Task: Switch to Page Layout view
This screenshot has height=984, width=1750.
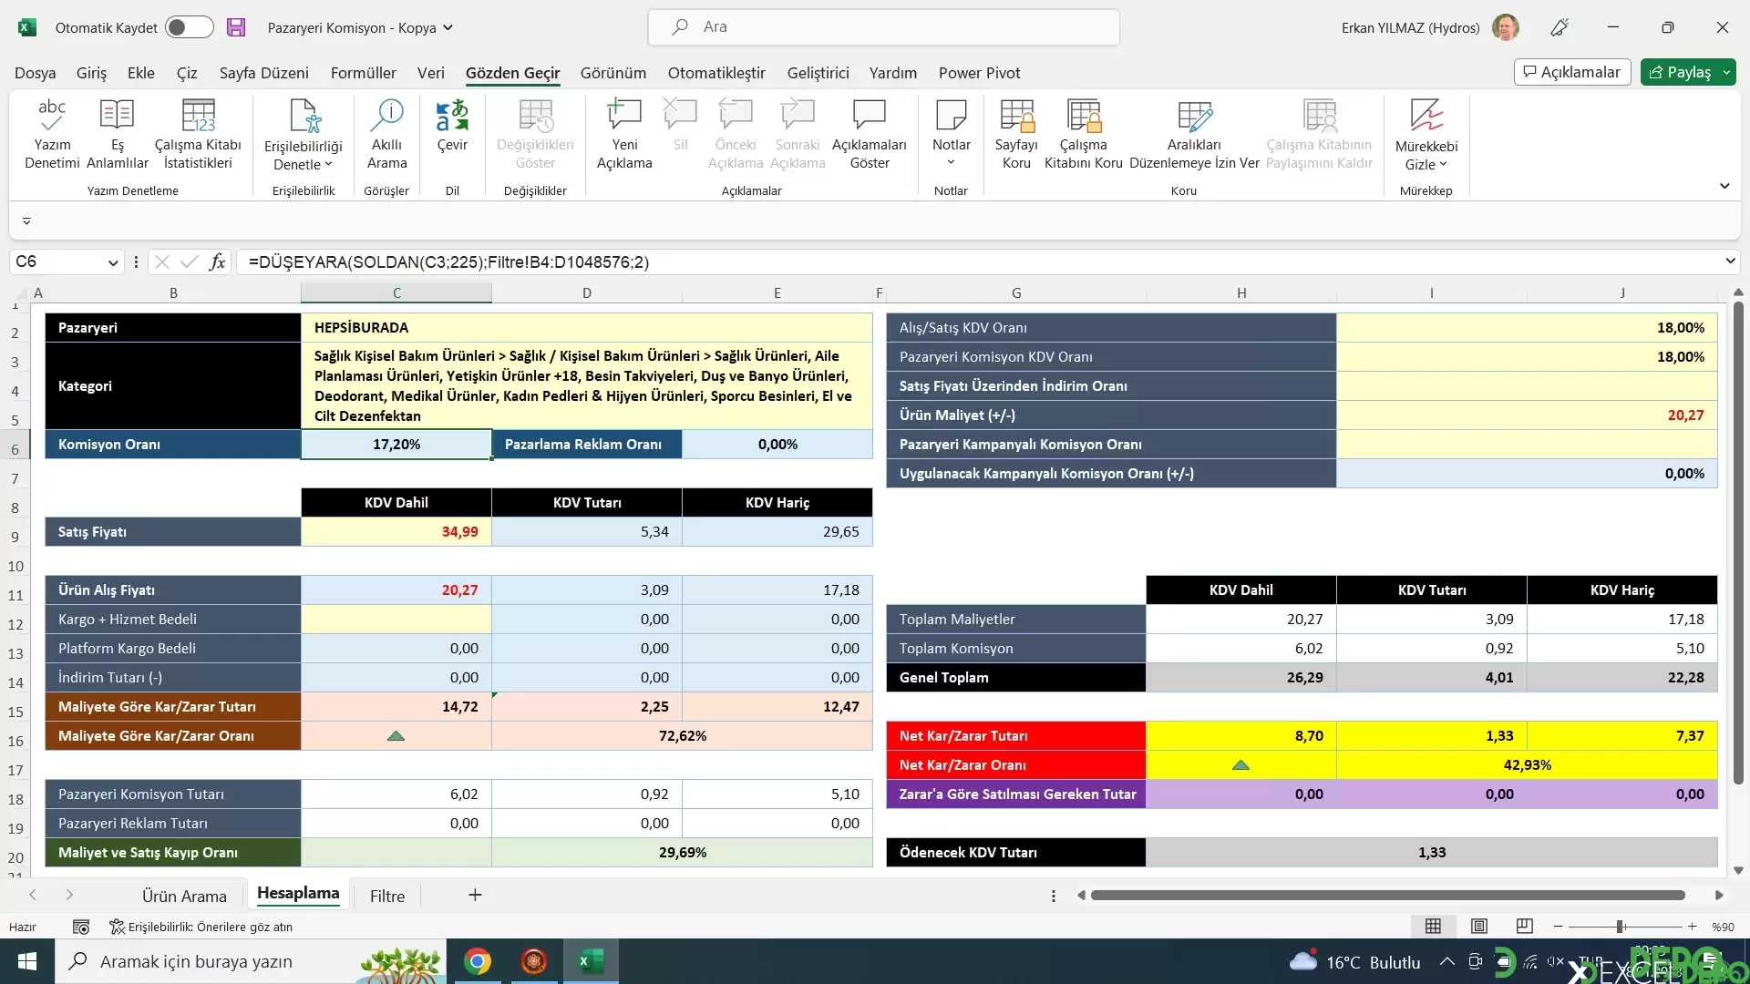Action: [1478, 927]
